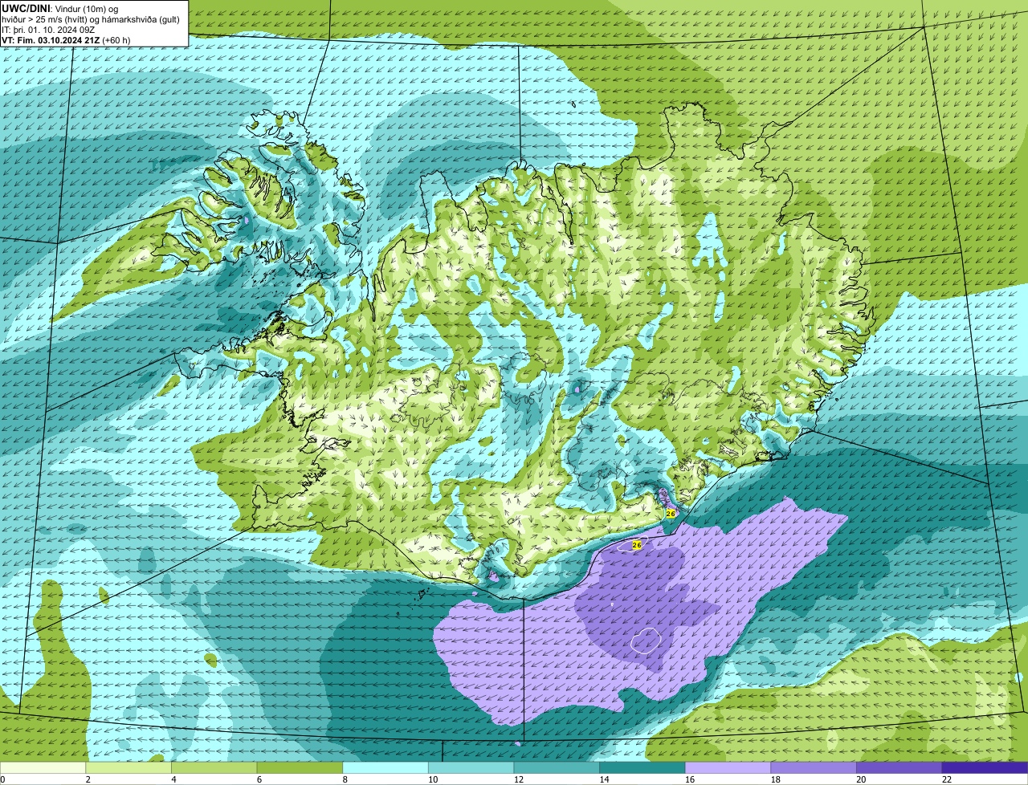Select the 4–6 m/s green legend swatch
1028x785 pixels.
(x=214, y=767)
